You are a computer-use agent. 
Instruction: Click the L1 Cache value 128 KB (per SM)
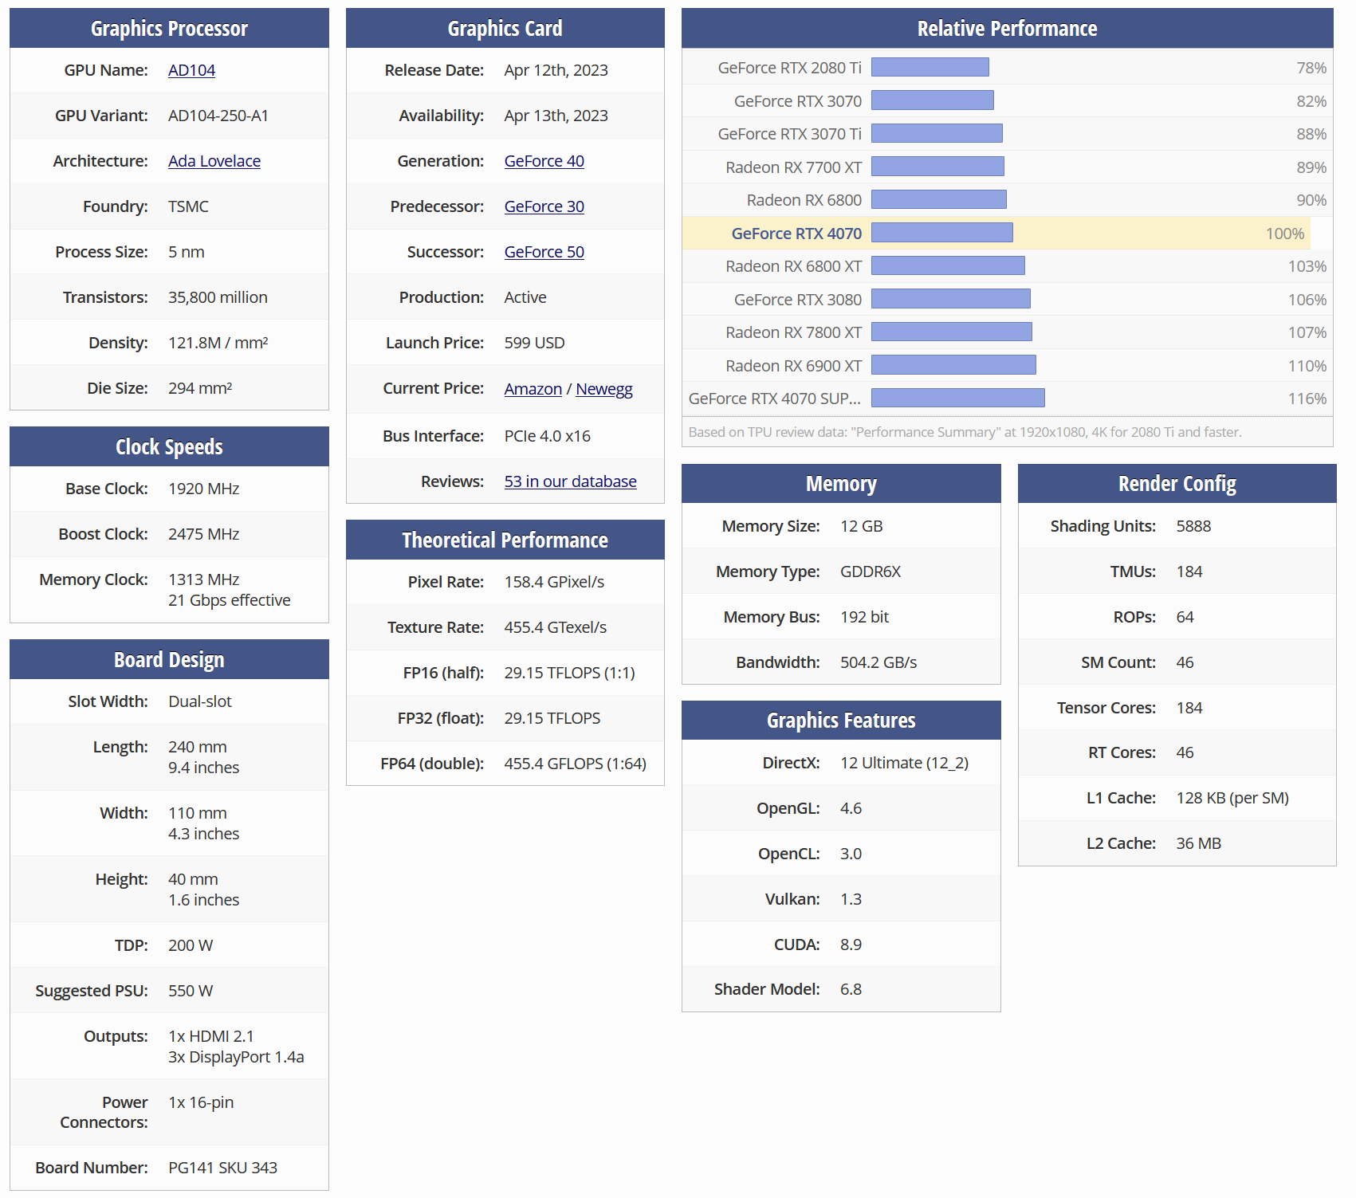(x=1232, y=798)
